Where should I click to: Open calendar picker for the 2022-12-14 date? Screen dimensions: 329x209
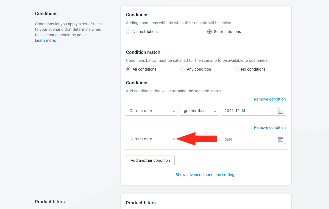280,111
